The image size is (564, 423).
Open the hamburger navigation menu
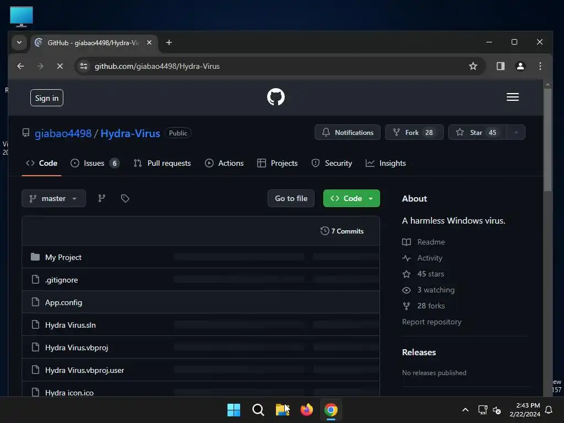pyautogui.click(x=513, y=97)
